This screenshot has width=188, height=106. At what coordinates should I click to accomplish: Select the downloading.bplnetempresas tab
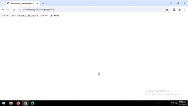click(x=22, y=3)
